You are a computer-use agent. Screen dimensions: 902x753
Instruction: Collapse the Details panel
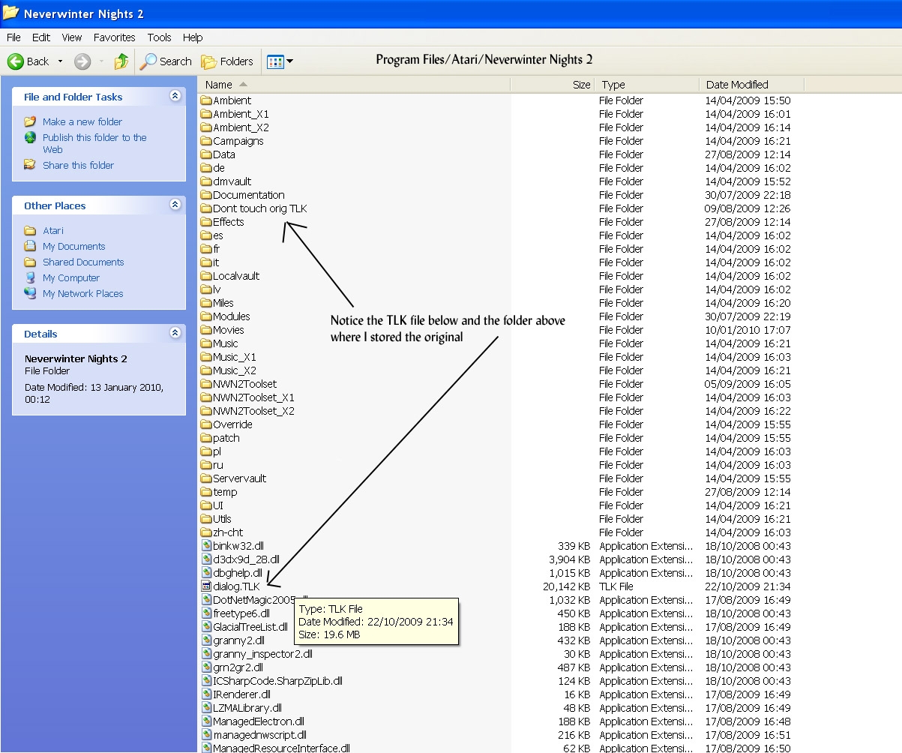(175, 333)
